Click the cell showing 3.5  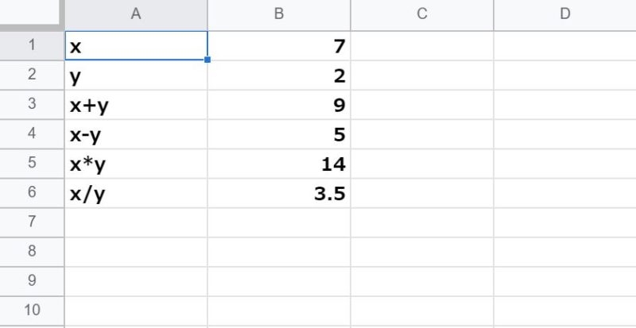coord(278,193)
